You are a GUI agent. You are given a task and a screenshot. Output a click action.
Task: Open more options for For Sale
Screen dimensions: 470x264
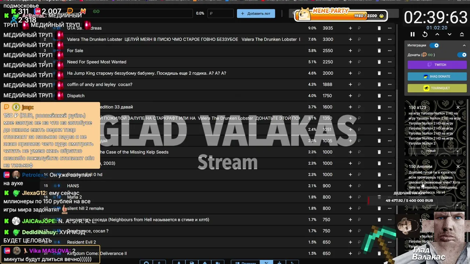(x=390, y=51)
